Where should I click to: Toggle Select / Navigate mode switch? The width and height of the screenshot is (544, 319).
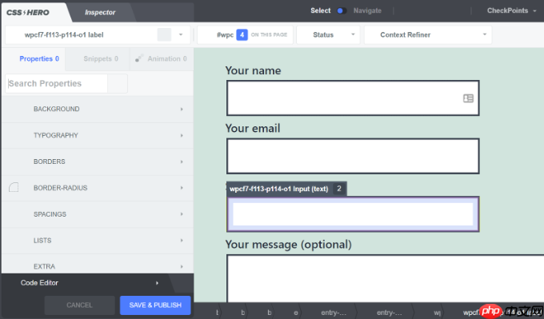point(342,10)
